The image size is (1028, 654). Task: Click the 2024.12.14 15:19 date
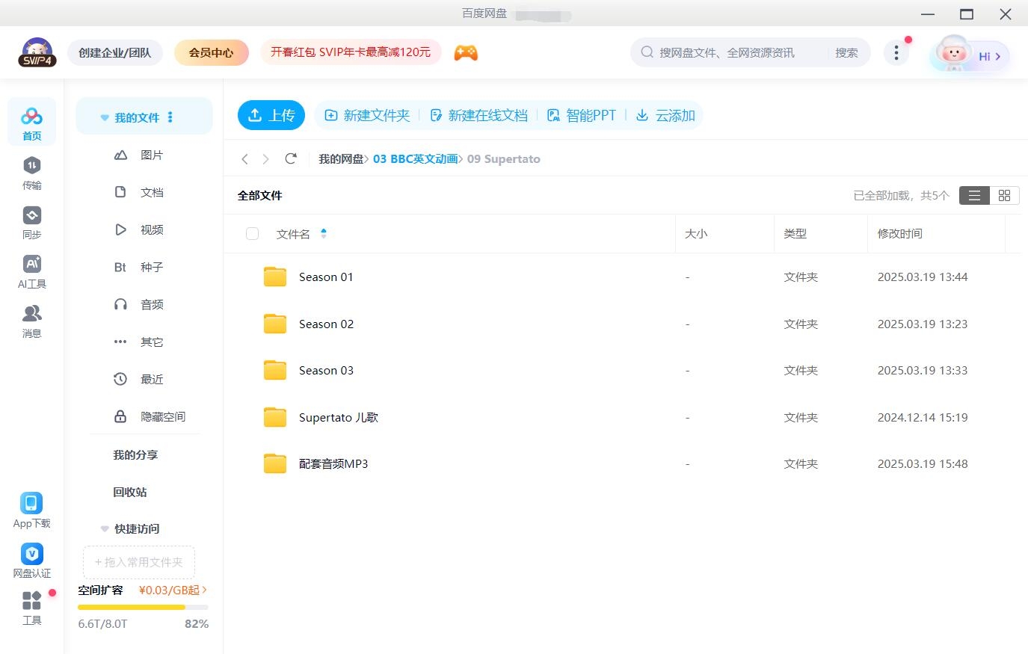[923, 417]
